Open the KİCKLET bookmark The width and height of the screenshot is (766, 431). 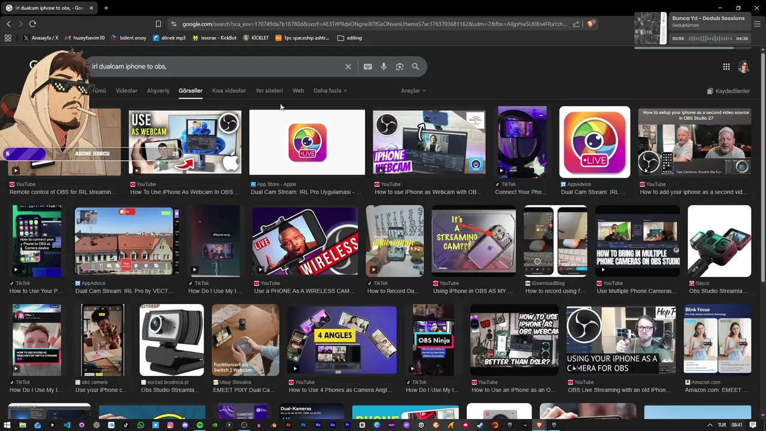[256, 38]
